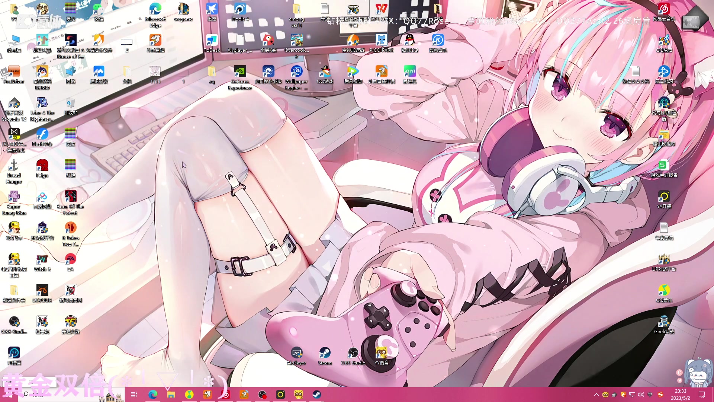Launch Wallpaper Engine desktop icon
The height and width of the screenshot is (402, 714).
pos(296,77)
